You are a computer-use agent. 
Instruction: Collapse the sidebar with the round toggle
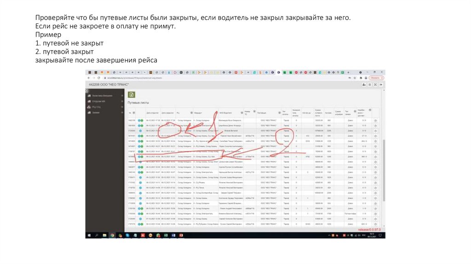pos(86,91)
